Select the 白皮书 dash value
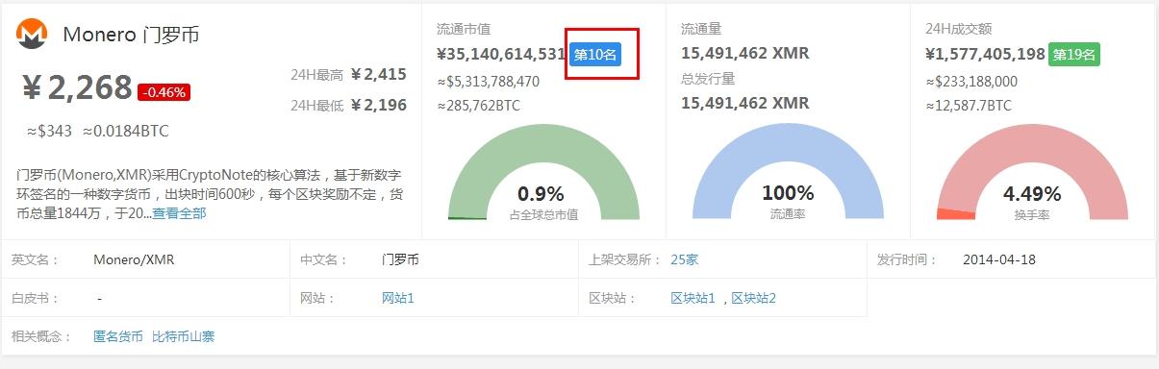Image resolution: width=1159 pixels, height=369 pixels. coord(100,298)
